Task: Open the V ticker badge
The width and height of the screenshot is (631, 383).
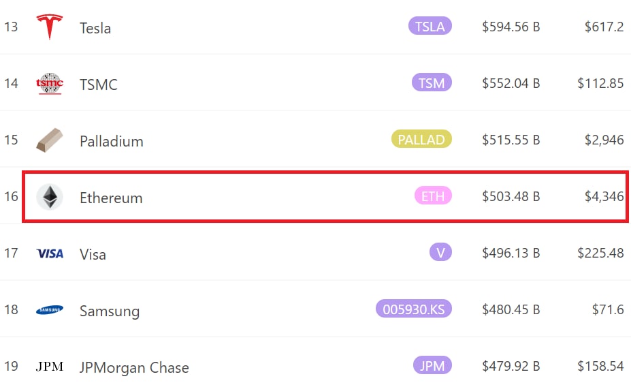Action: click(x=440, y=253)
